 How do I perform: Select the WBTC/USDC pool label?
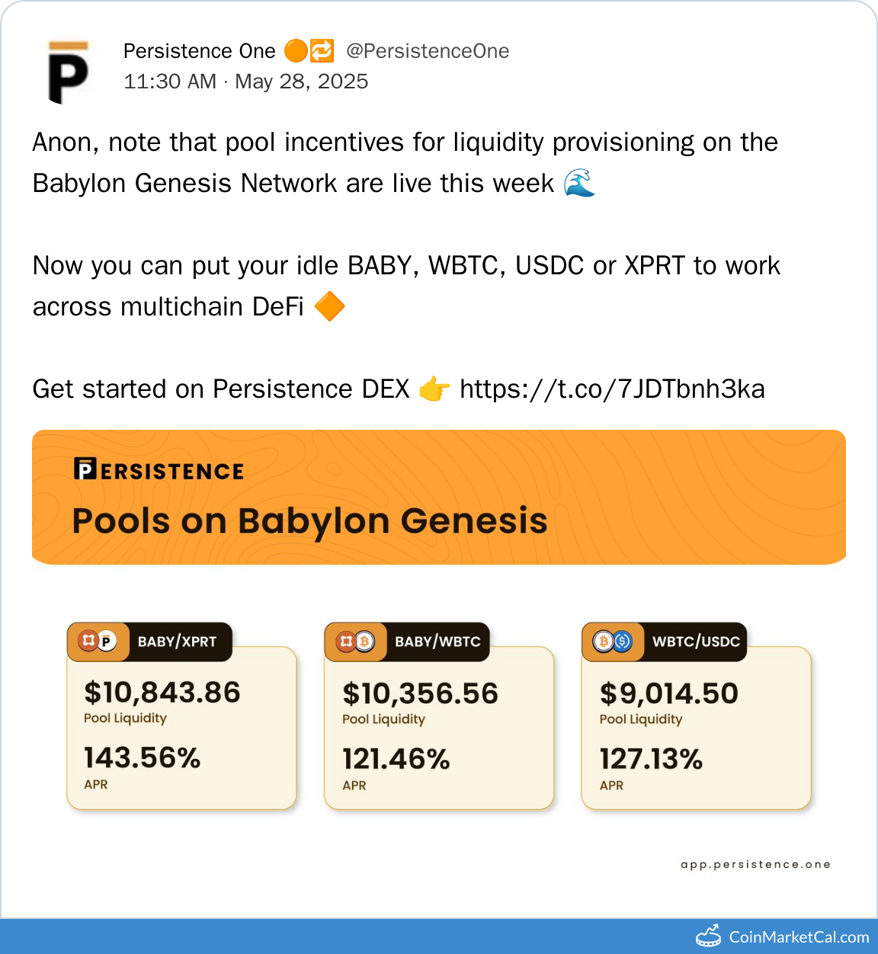(696, 642)
